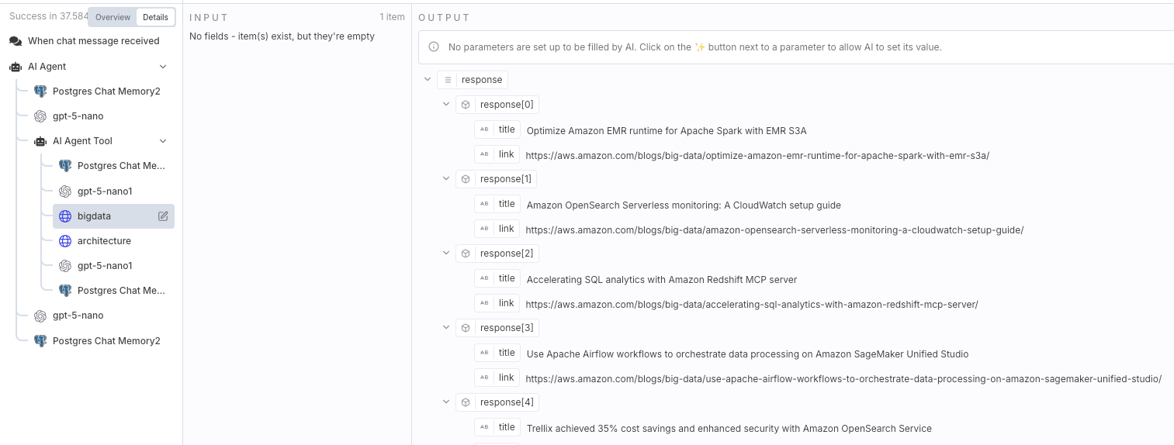Select the chat bubble trigger icon
This screenshot has height=445, width=1174.
16,41
